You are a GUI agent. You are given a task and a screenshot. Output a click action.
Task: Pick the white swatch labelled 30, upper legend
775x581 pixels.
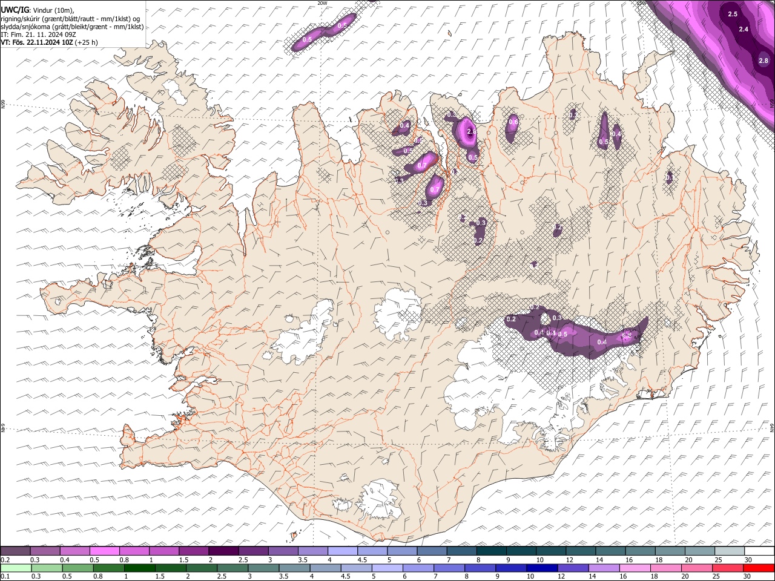759,551
